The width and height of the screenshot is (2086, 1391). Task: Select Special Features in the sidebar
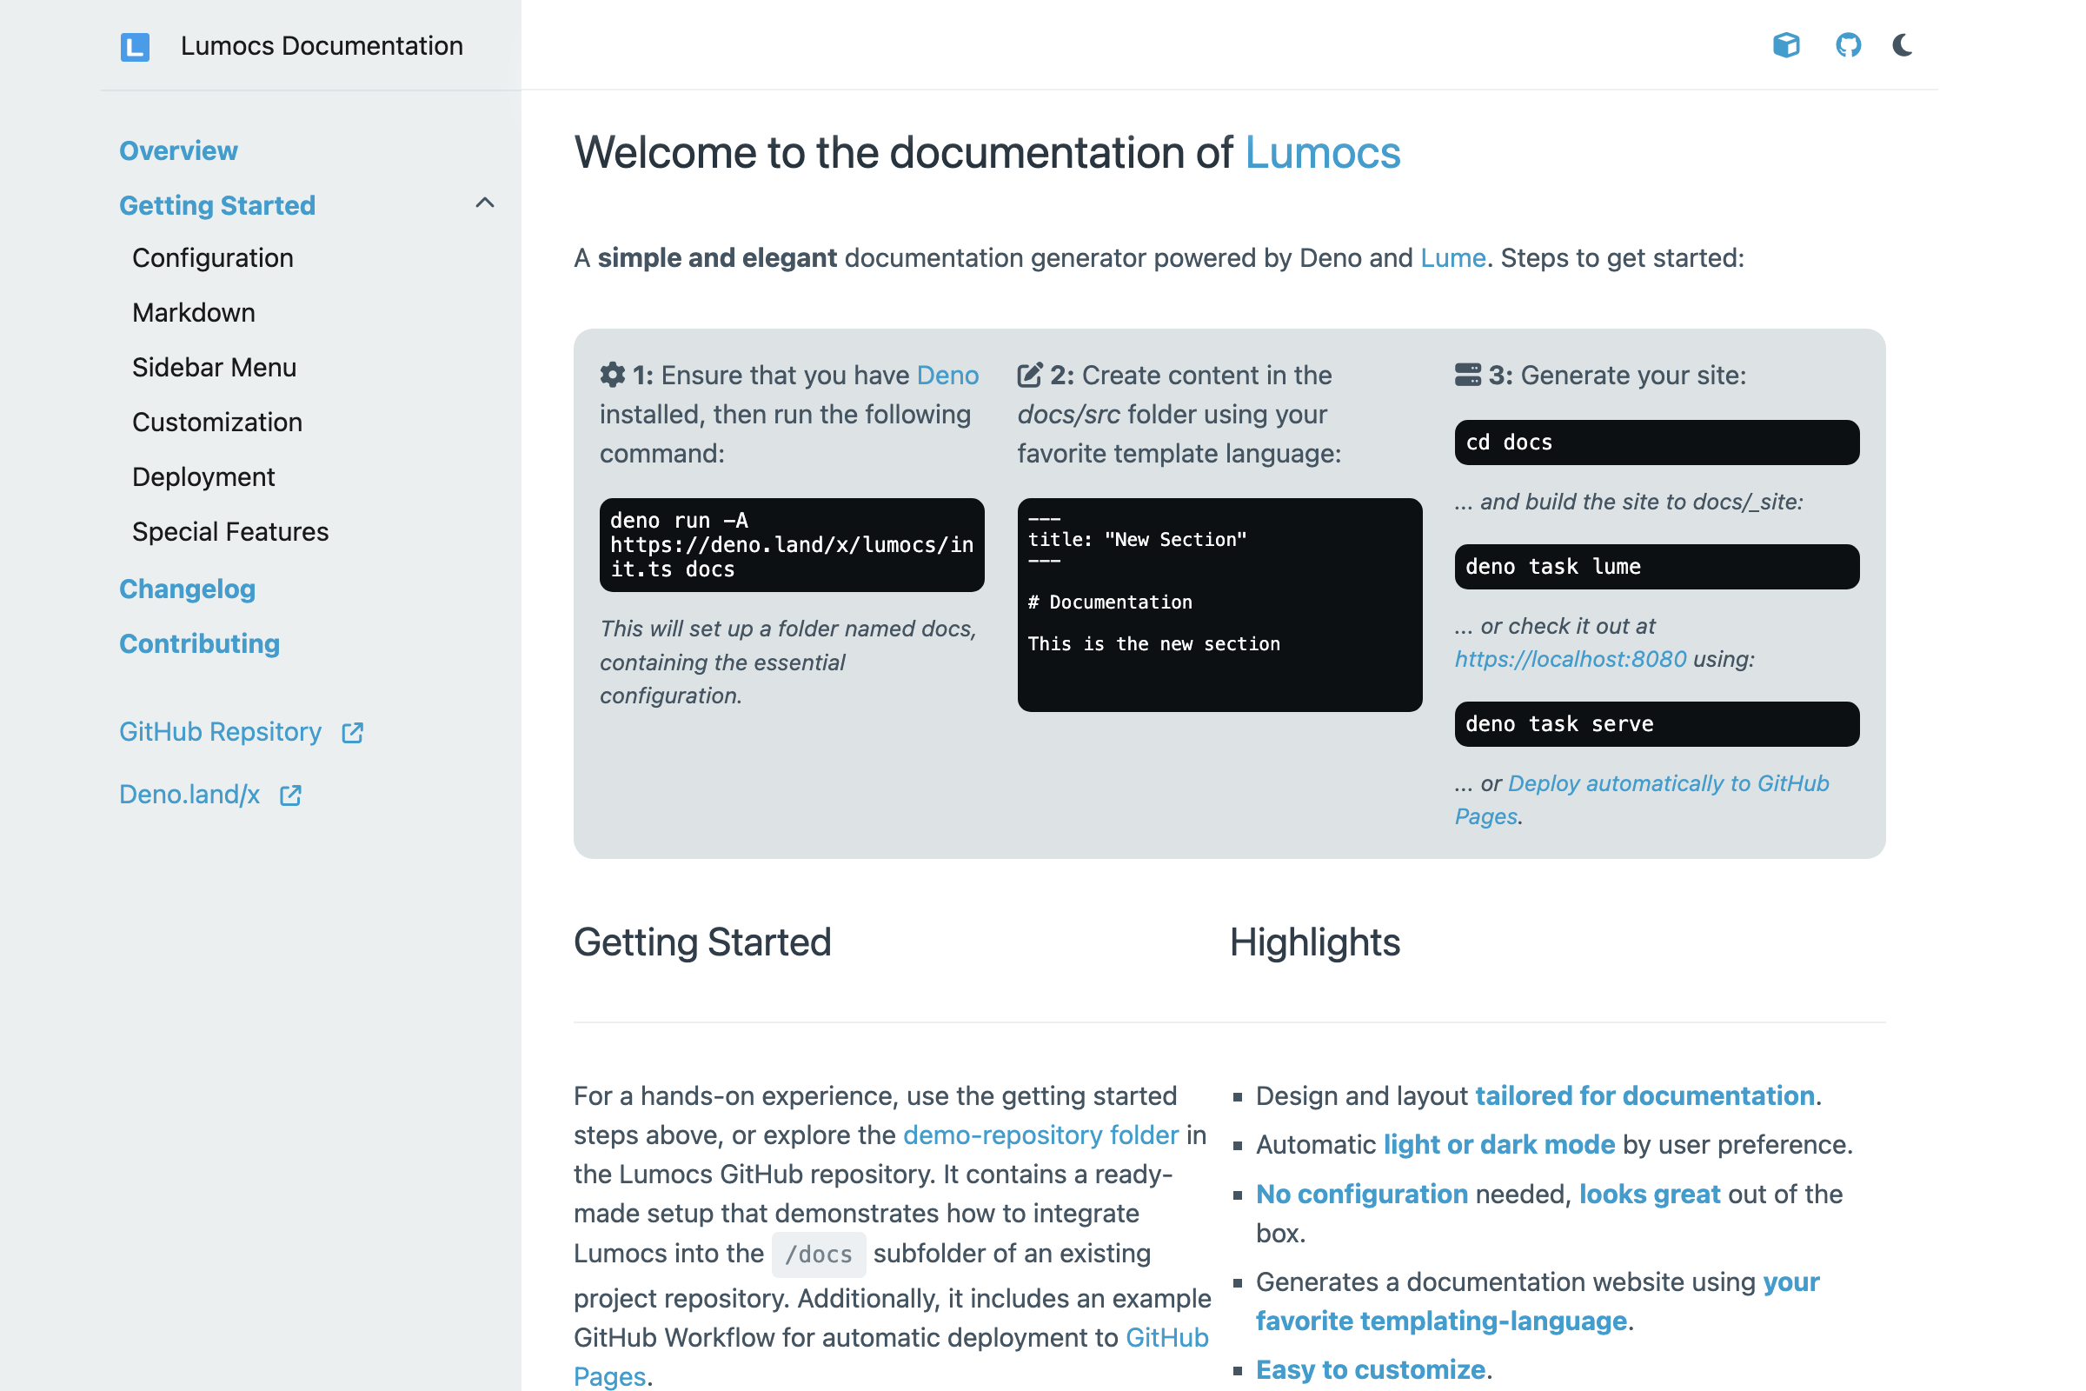pyautogui.click(x=230, y=531)
